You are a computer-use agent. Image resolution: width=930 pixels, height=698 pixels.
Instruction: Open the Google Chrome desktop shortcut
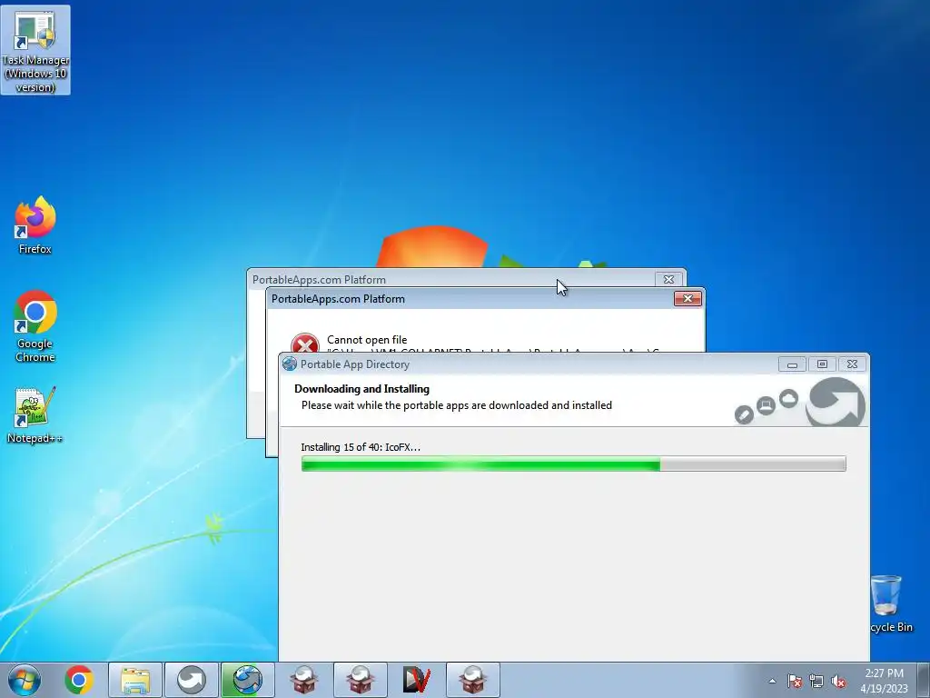click(x=35, y=326)
